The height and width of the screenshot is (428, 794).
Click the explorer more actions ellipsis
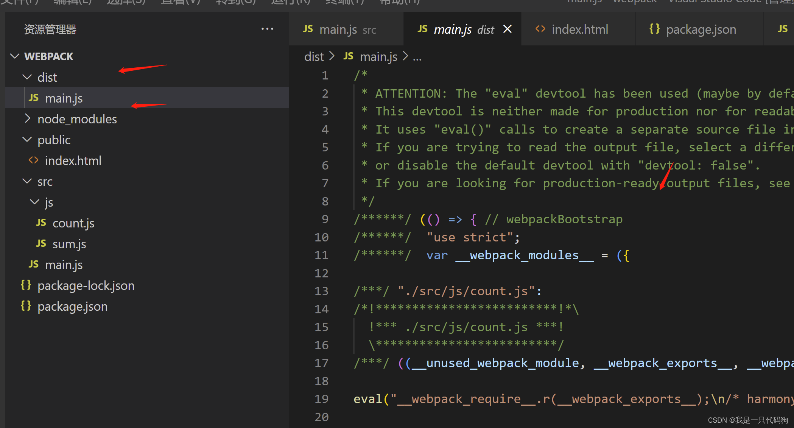click(267, 29)
